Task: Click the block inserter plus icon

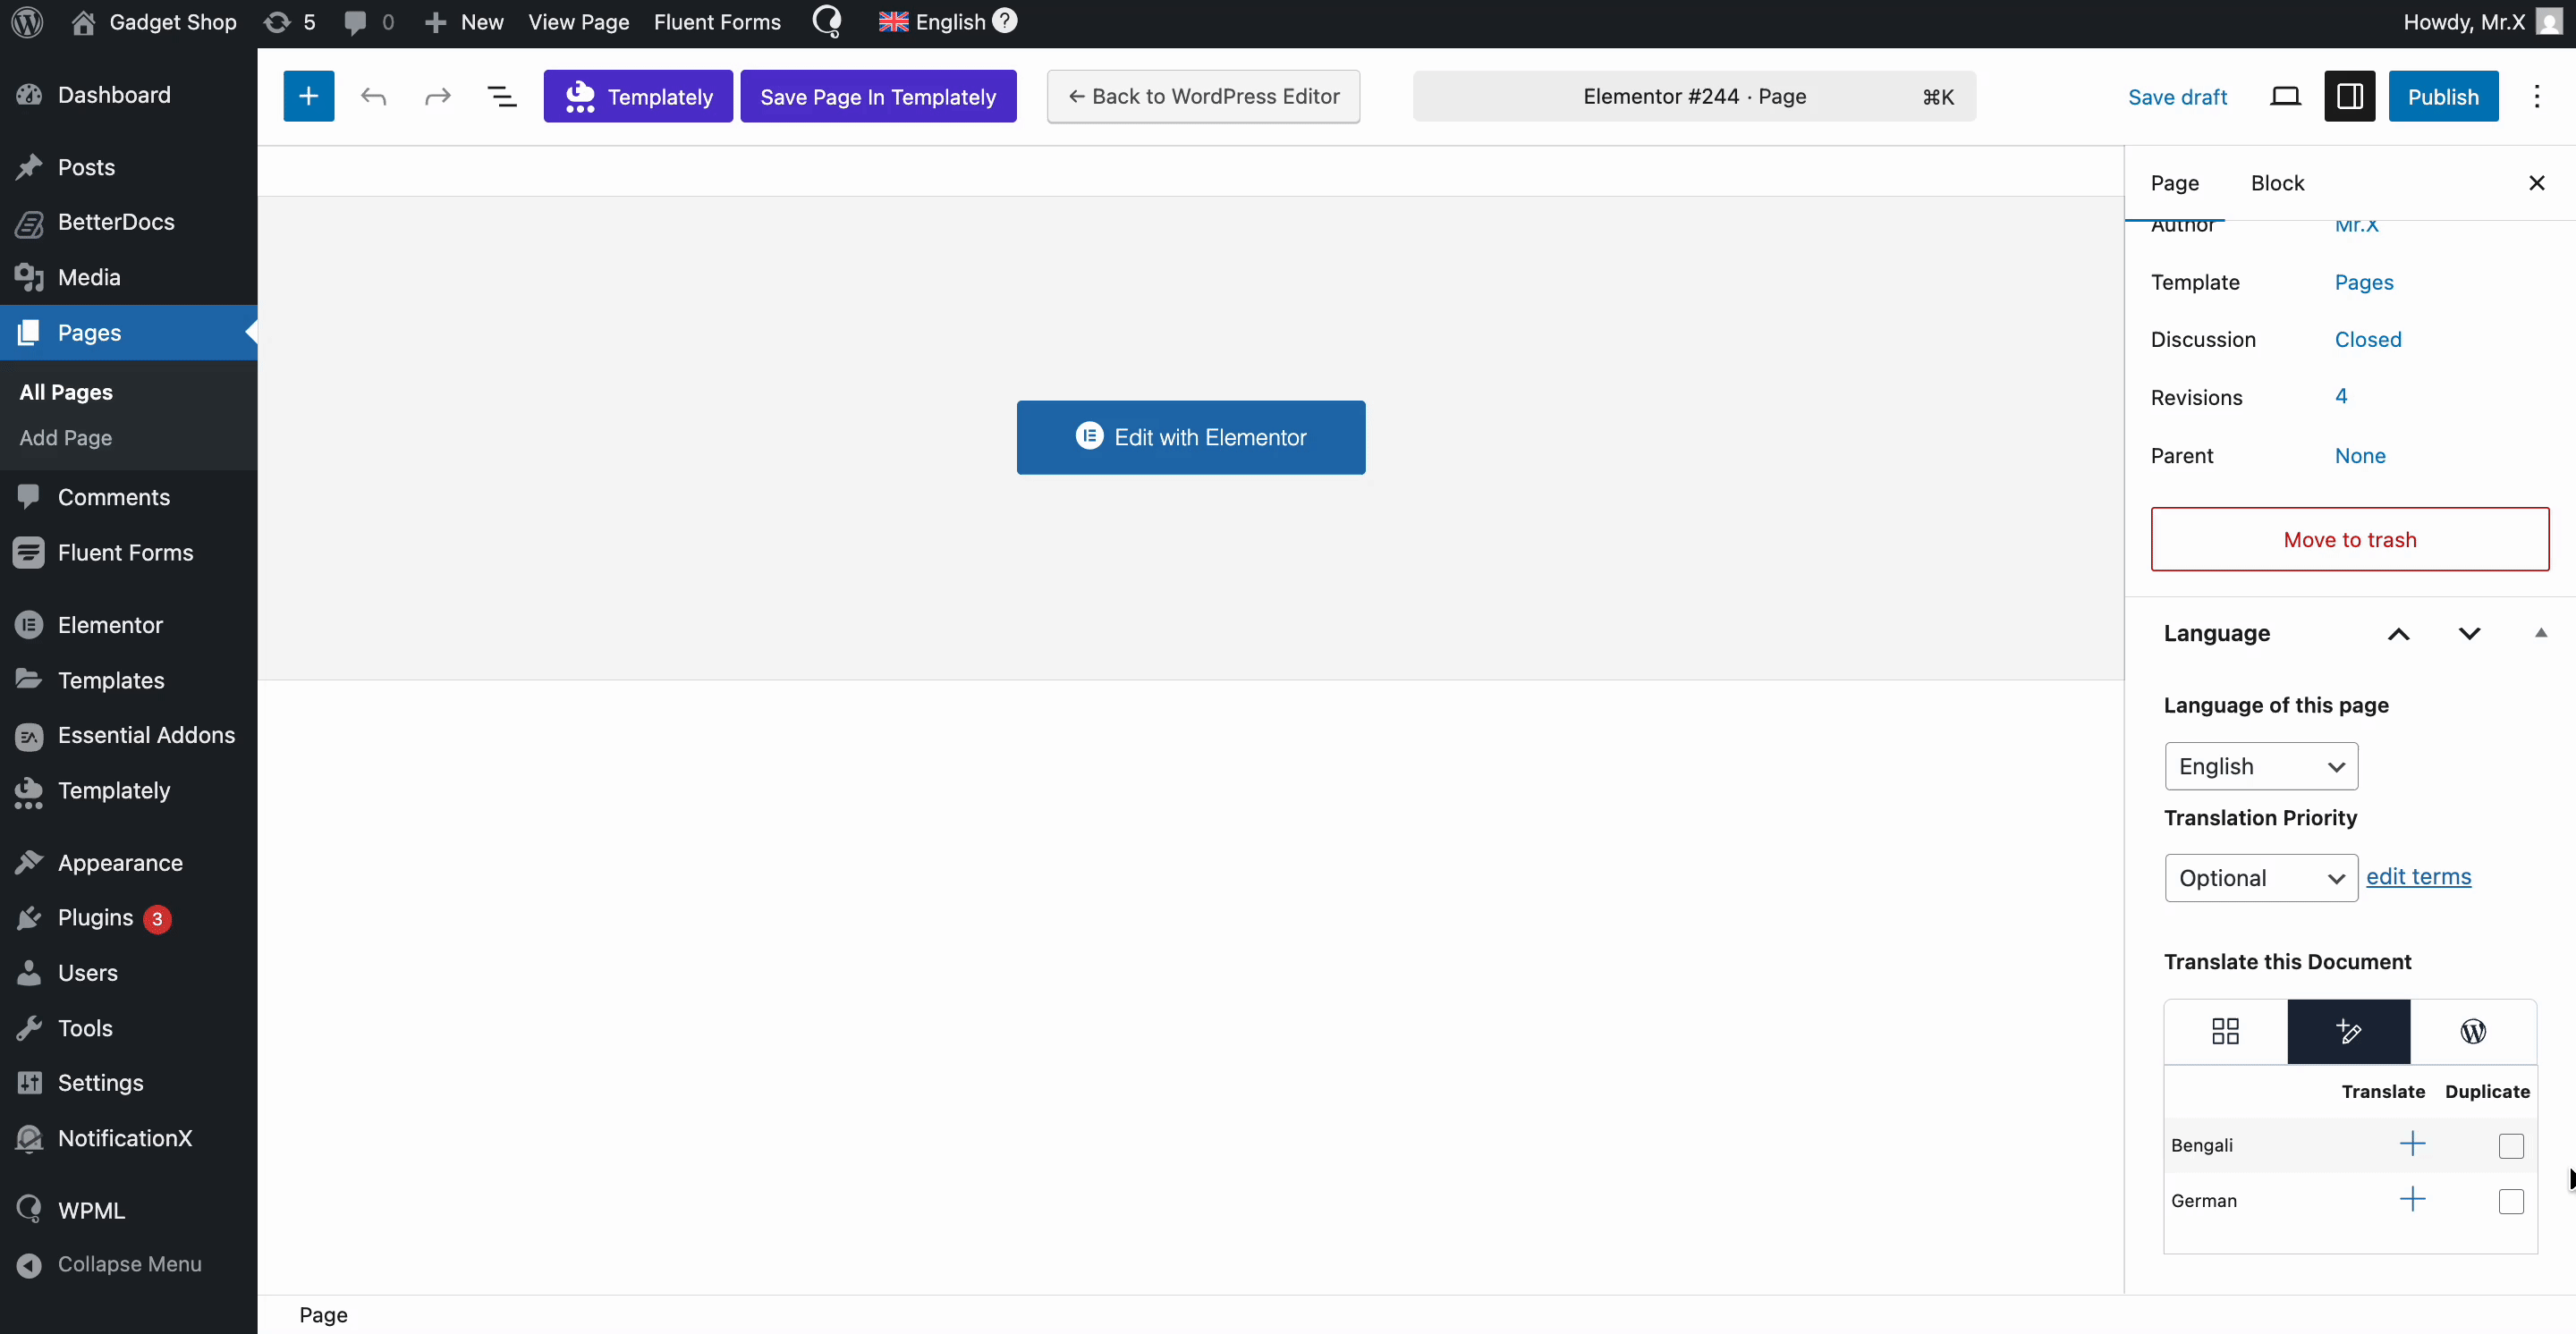Action: [308, 96]
